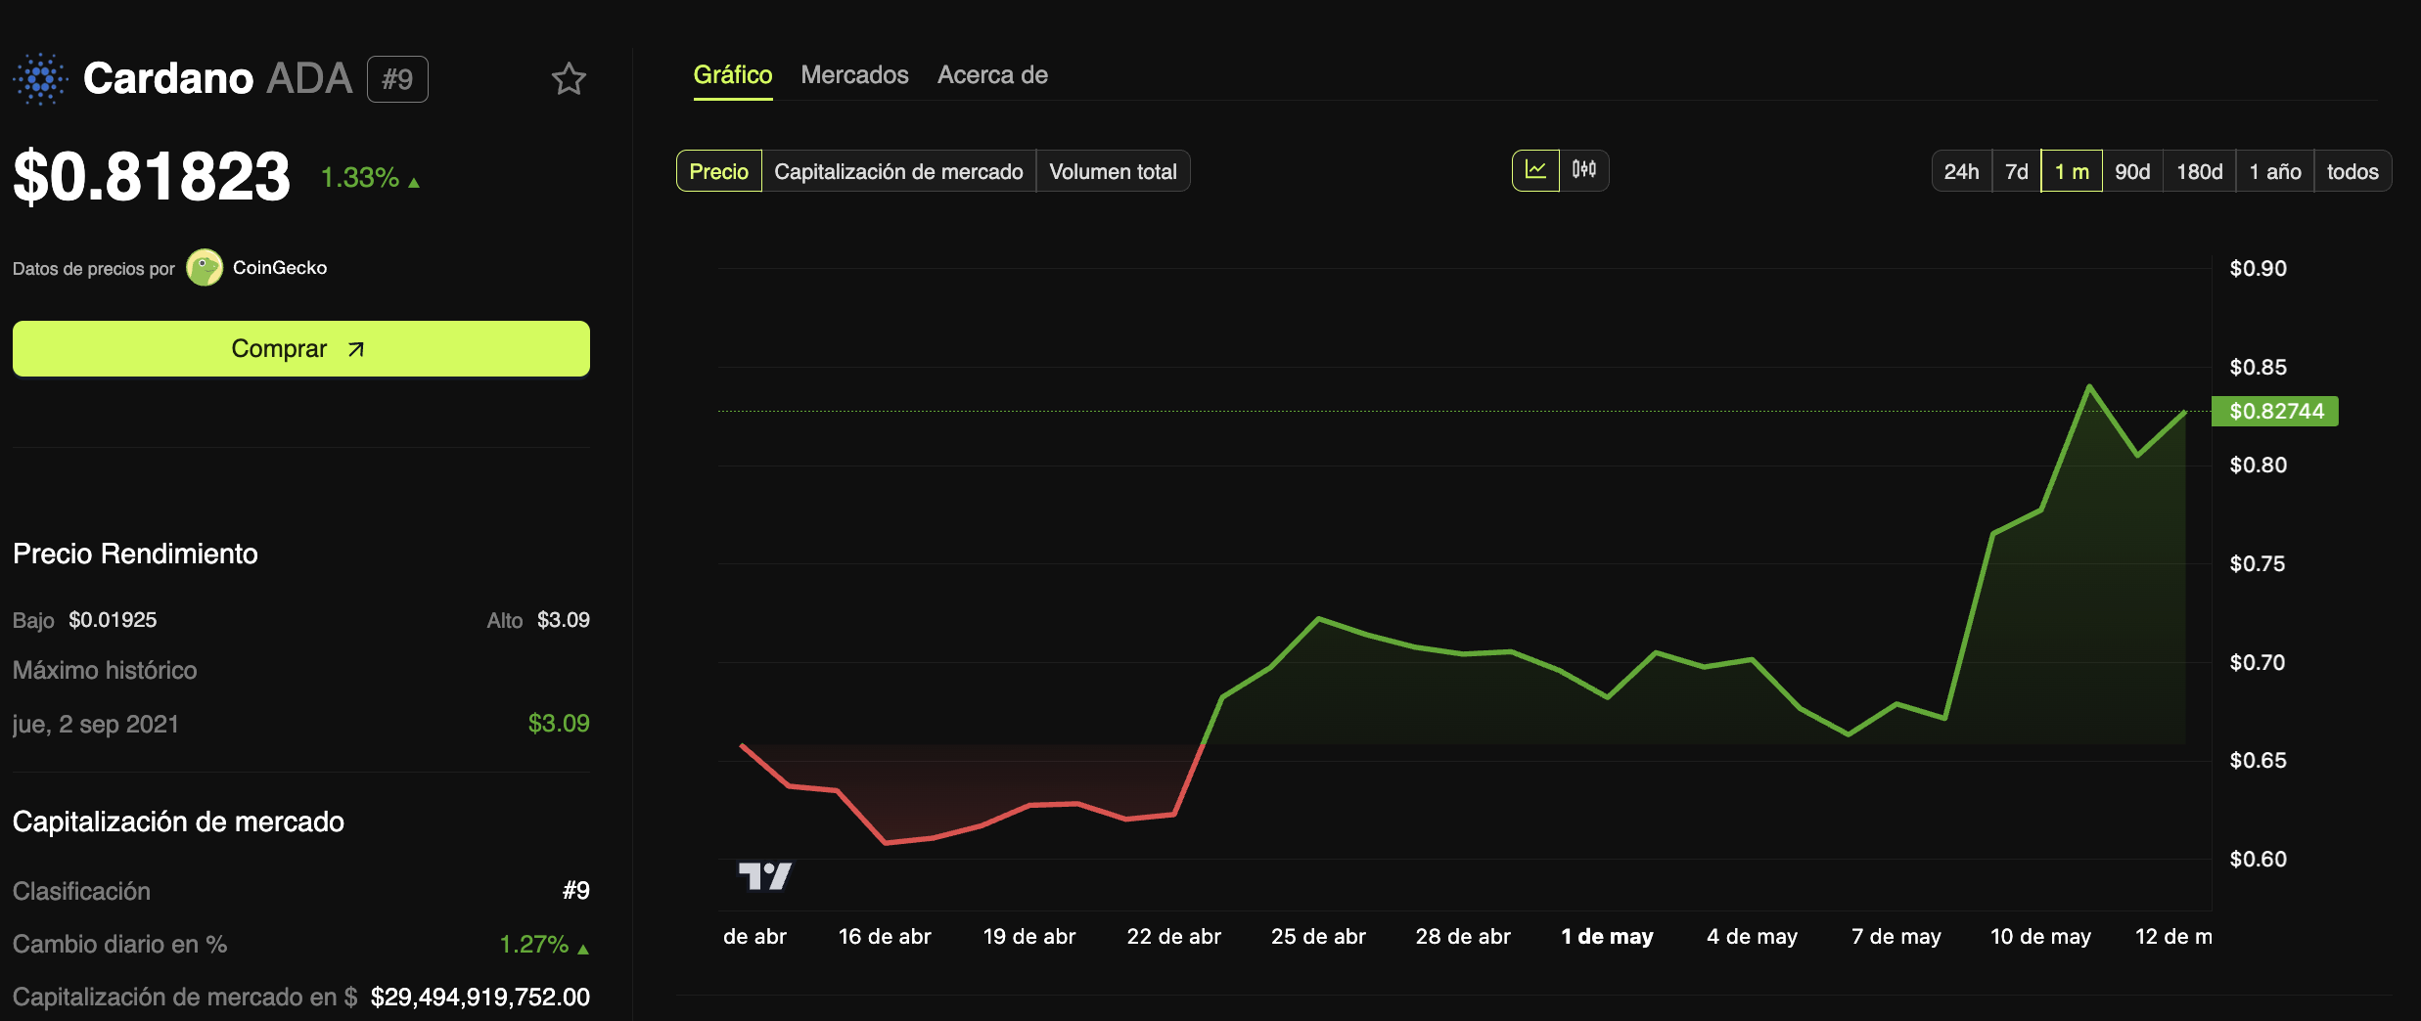Click the TradingView logo on the chart
Image resolution: width=2421 pixels, height=1021 pixels.
(764, 876)
